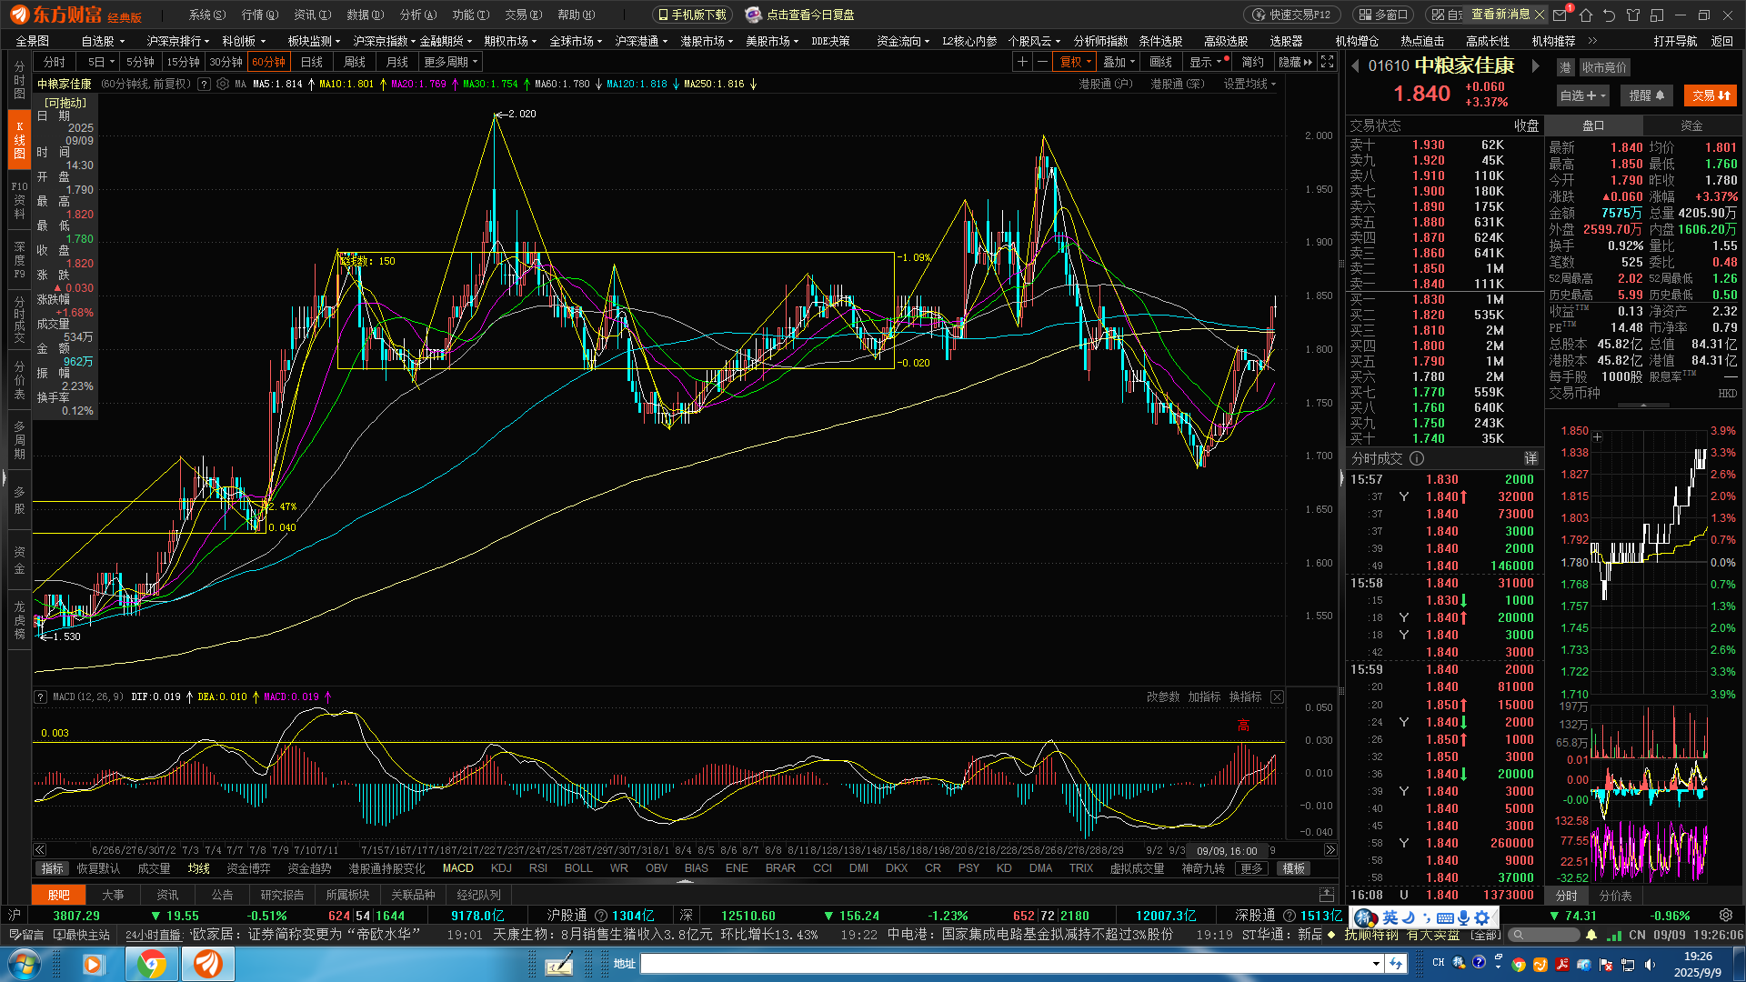The height and width of the screenshot is (982, 1746).
Task: Pop out the bottom panel icon
Action: tap(1327, 895)
